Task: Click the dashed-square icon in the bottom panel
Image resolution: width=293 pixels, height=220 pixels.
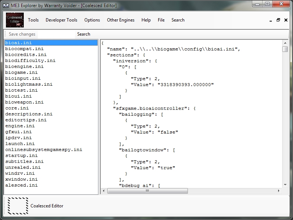Action: coord(18,206)
